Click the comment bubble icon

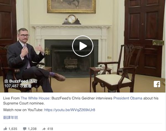pyautogui.click(x=25, y=129)
